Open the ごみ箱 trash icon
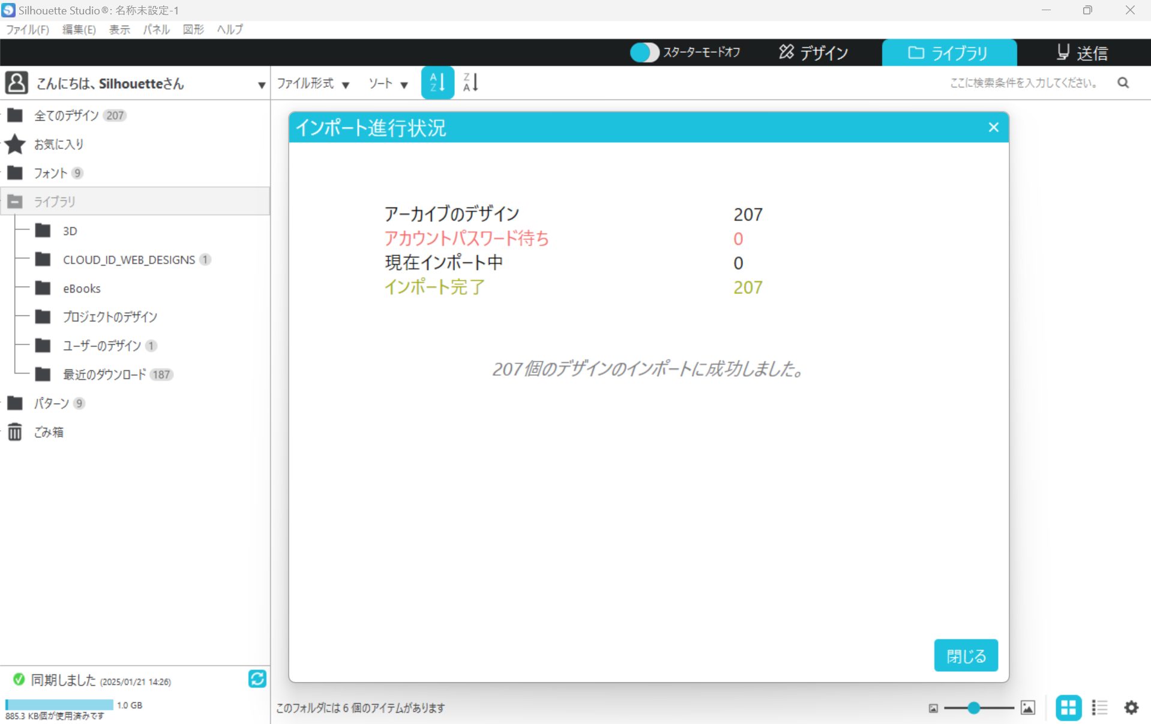Screen dimensions: 1151x724 tap(15, 432)
